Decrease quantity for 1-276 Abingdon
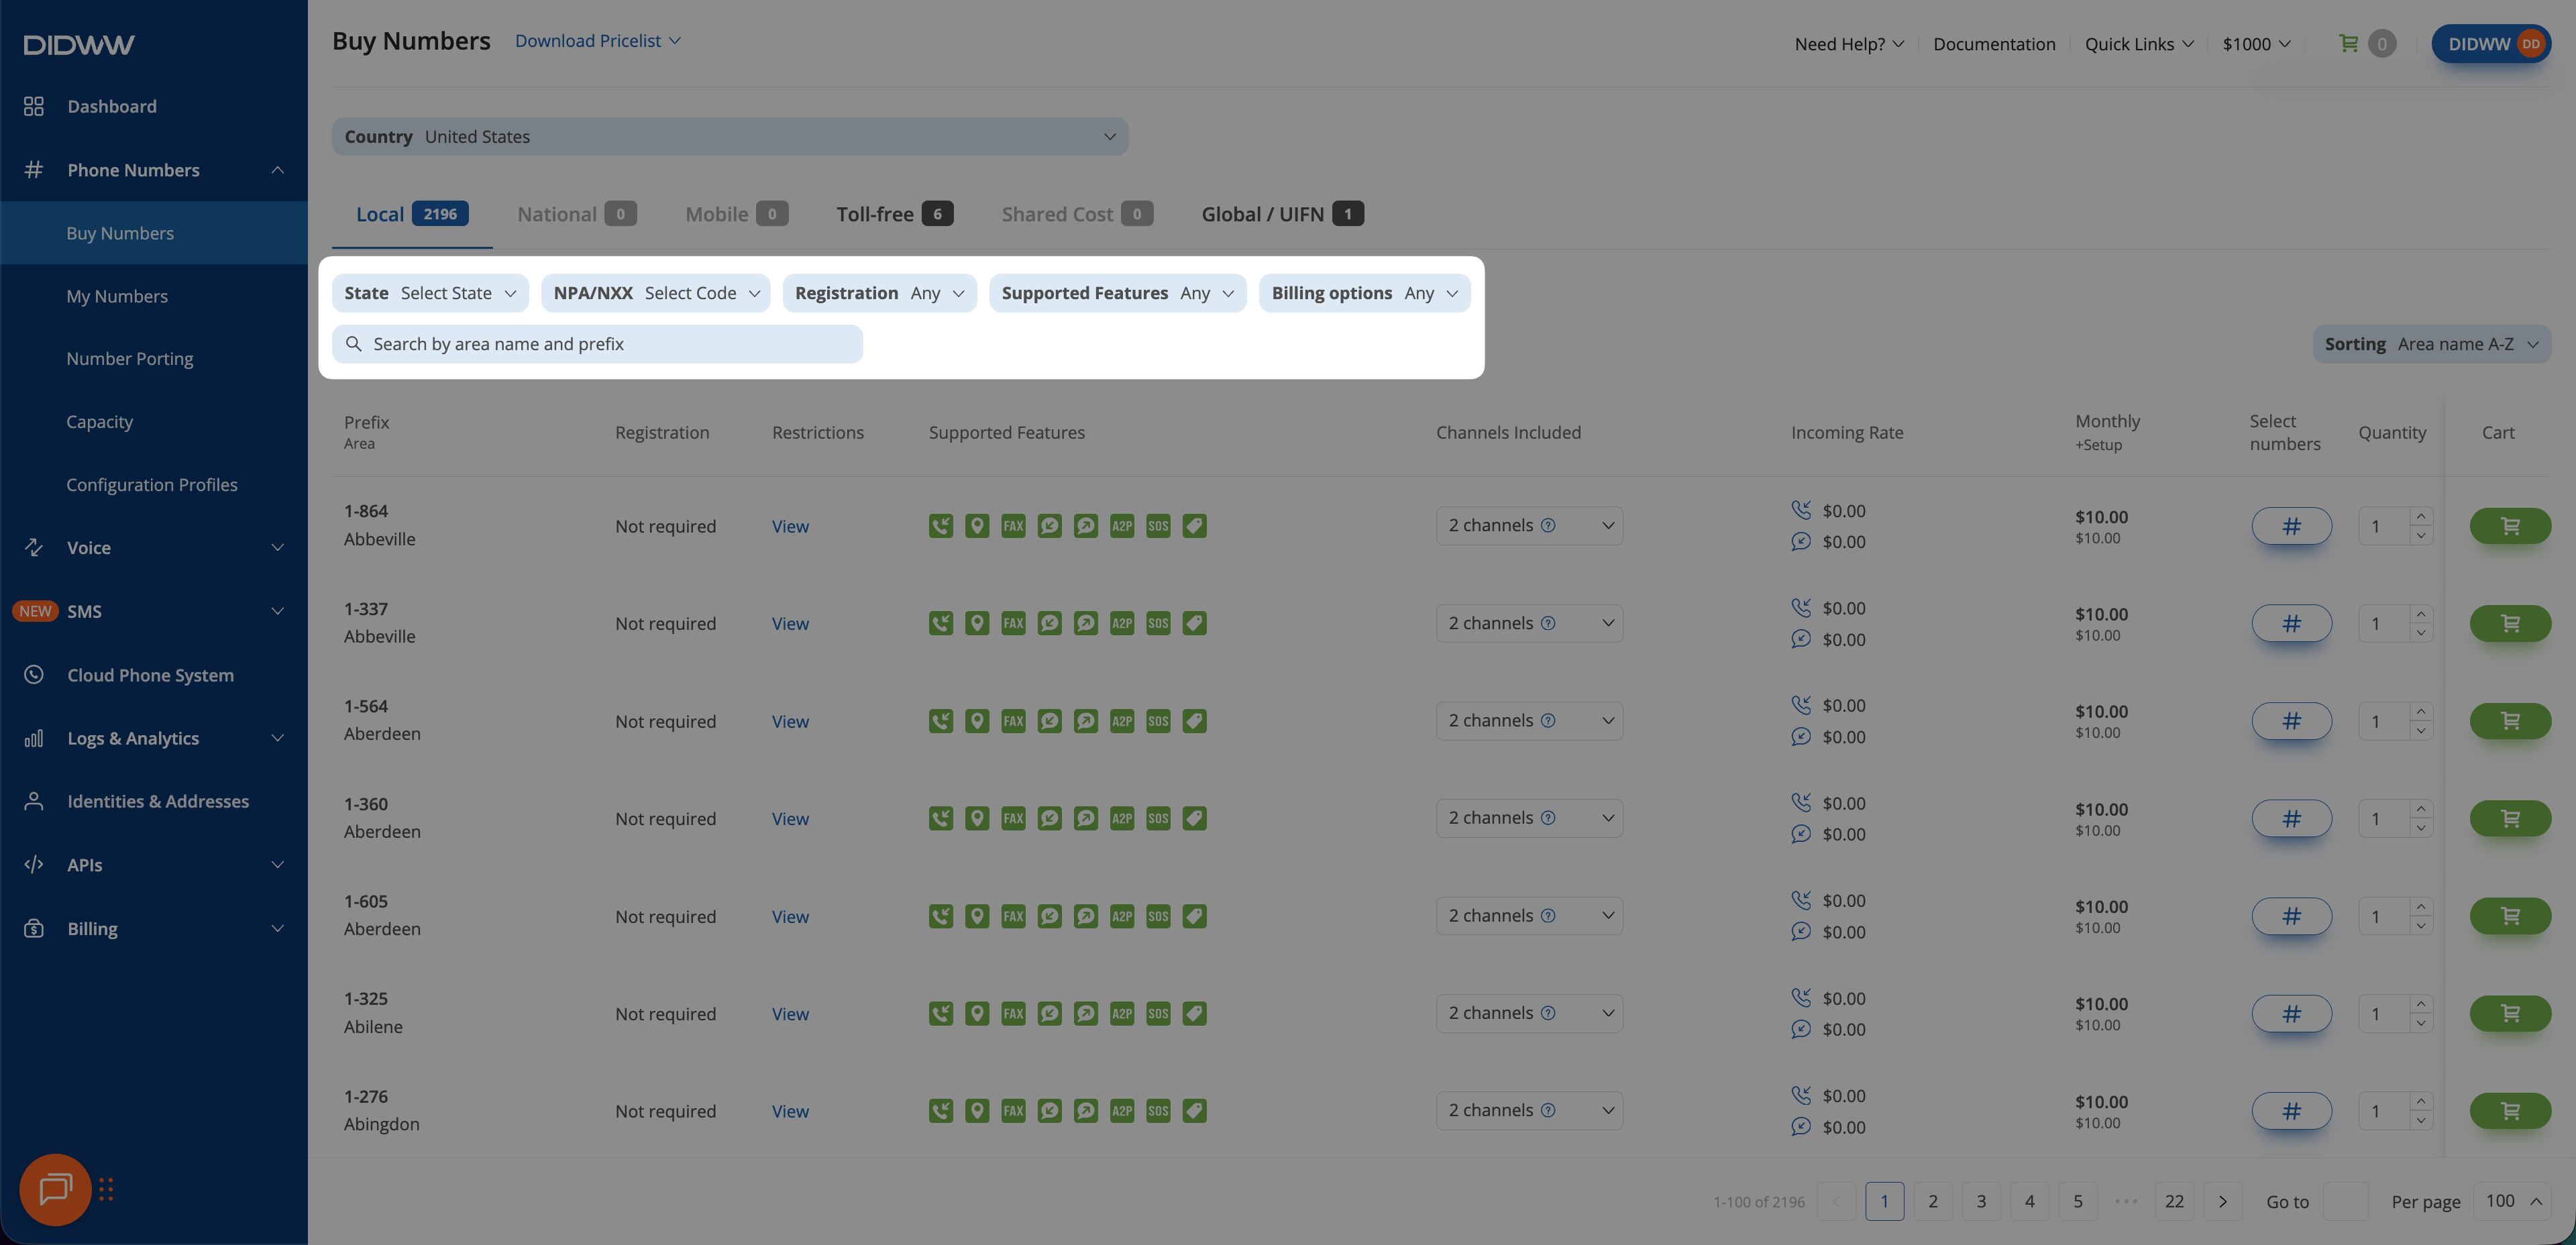 pos(2421,1121)
